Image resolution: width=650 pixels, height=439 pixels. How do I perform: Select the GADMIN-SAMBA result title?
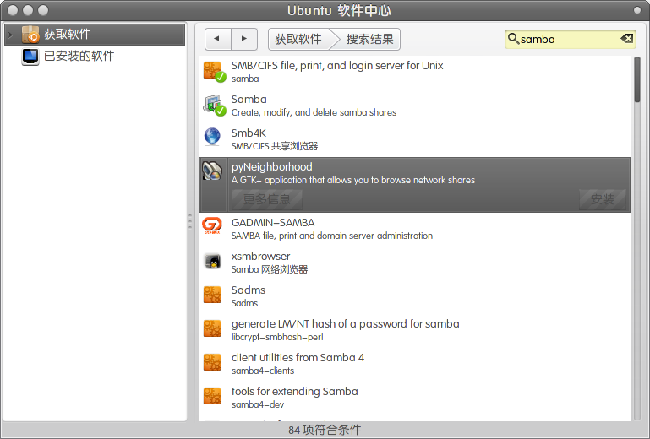[273, 223]
